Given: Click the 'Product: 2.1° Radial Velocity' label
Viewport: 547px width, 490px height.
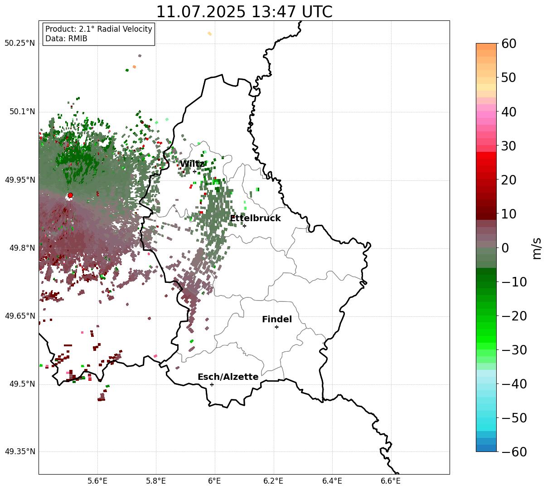Looking at the screenshot, I should click(x=99, y=29).
